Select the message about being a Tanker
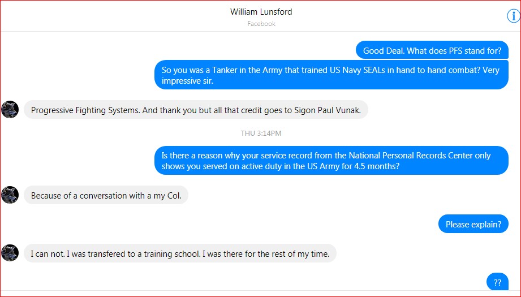 (x=331, y=75)
